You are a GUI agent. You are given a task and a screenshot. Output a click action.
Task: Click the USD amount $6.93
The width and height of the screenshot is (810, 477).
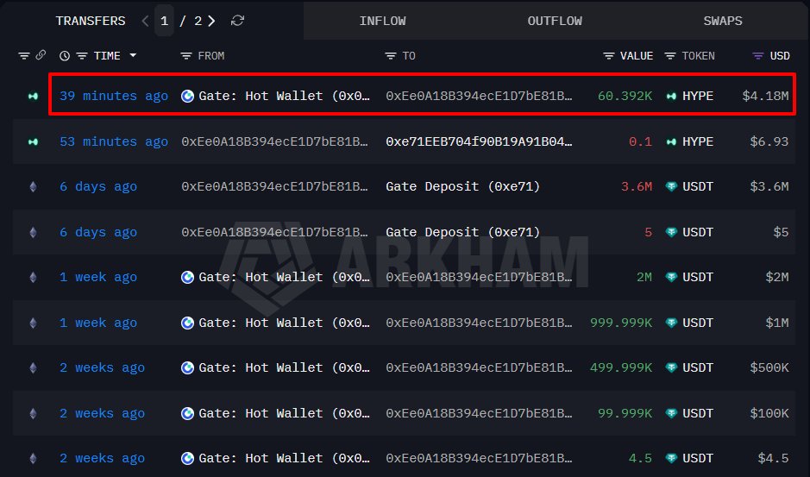[x=769, y=141]
